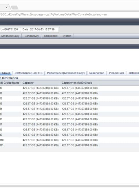Switch to the Balancing tab

tap(133, 73)
